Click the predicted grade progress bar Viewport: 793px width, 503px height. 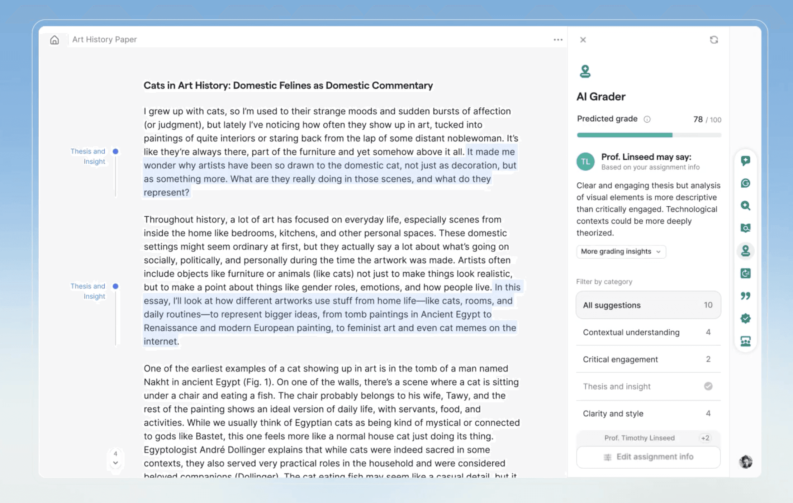tap(649, 135)
